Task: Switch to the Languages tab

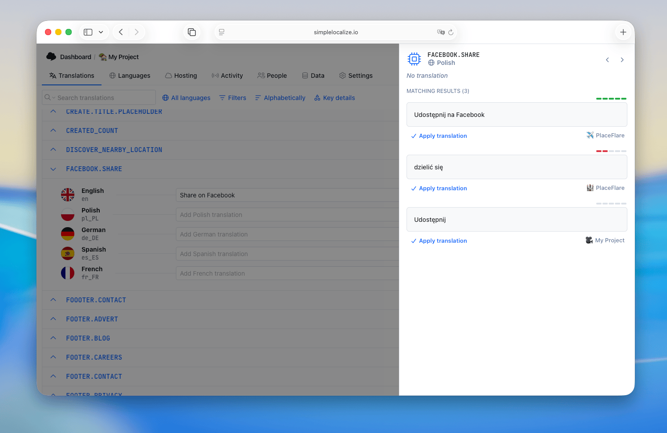Action: tap(130, 76)
